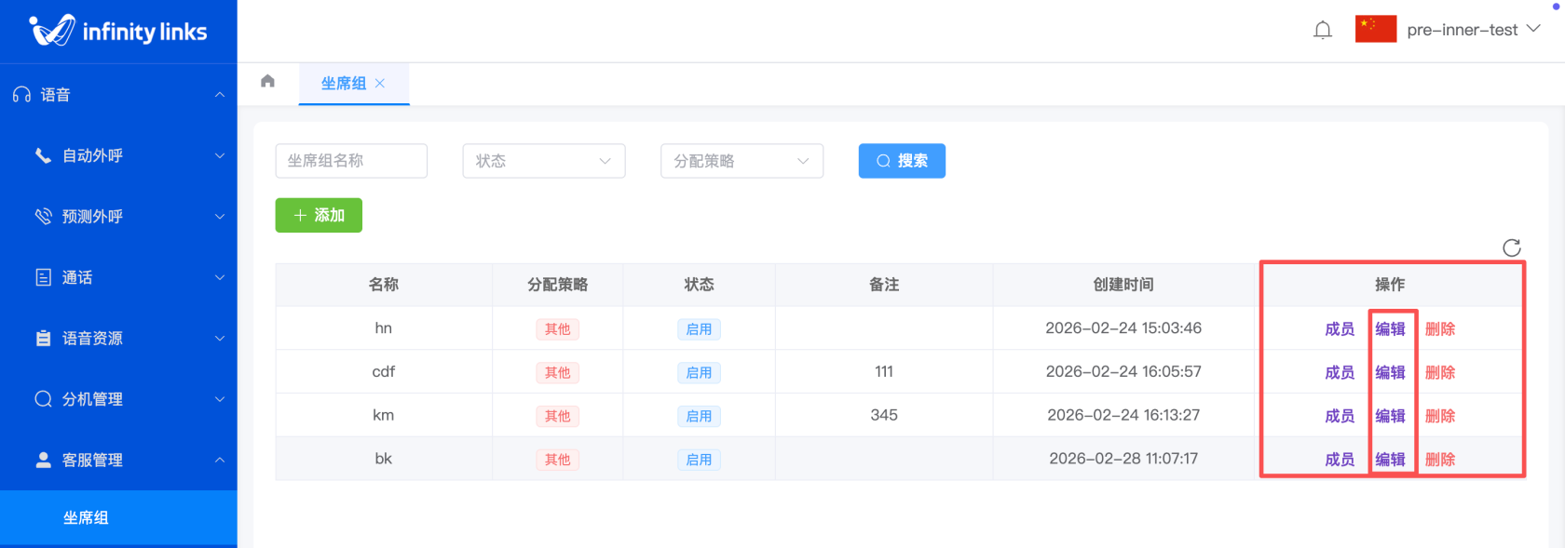Click the blue 搜索 search button

coord(901,161)
